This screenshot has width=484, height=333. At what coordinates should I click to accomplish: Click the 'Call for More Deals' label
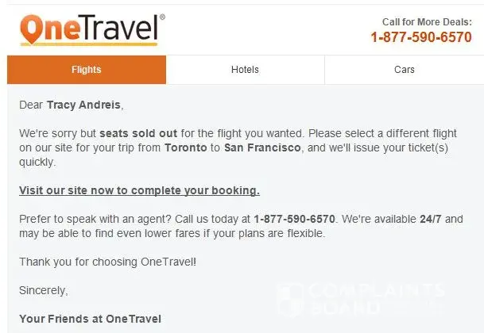427,22
